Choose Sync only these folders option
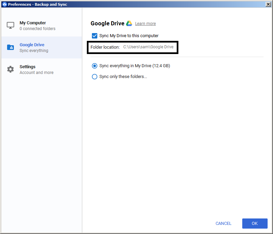273x234 pixels. [x=95, y=77]
